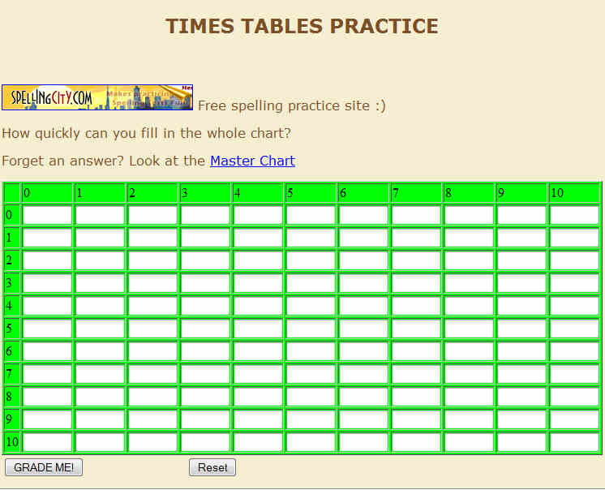Select the cell for row 5 column 1
605x490 pixels.
(100, 329)
